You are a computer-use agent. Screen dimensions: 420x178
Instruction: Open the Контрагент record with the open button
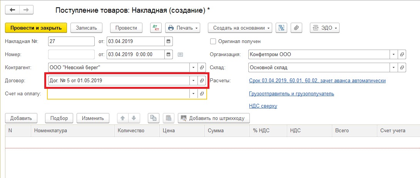(x=202, y=68)
